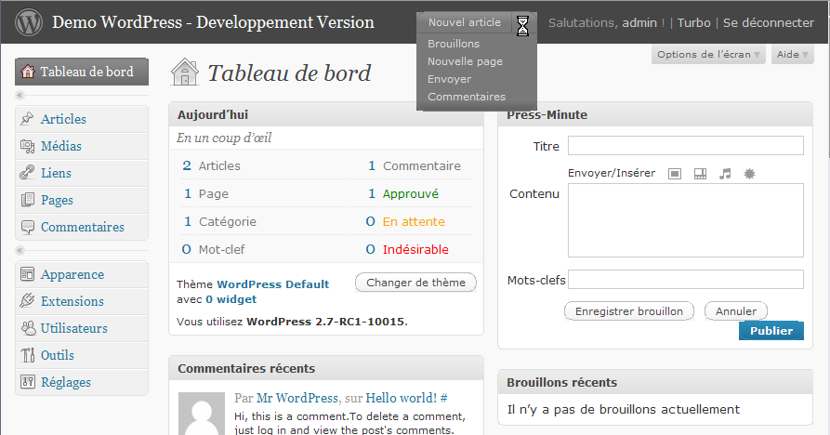The height and width of the screenshot is (435, 830).
Task: Click the Liens chain icon
Action: pos(27,173)
